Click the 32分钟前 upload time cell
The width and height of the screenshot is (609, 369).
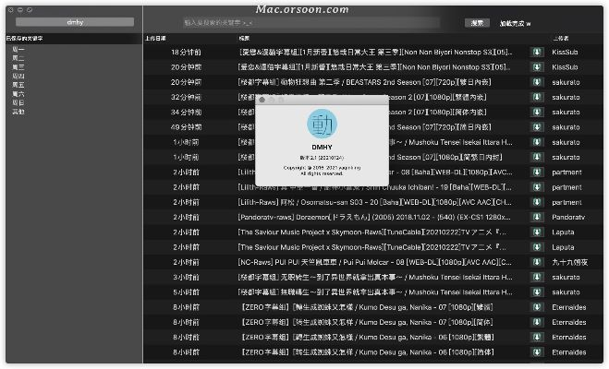coord(186,97)
